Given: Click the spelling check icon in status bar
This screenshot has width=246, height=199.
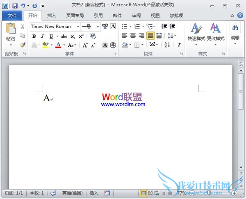Looking at the screenshot, I should click(53, 193).
